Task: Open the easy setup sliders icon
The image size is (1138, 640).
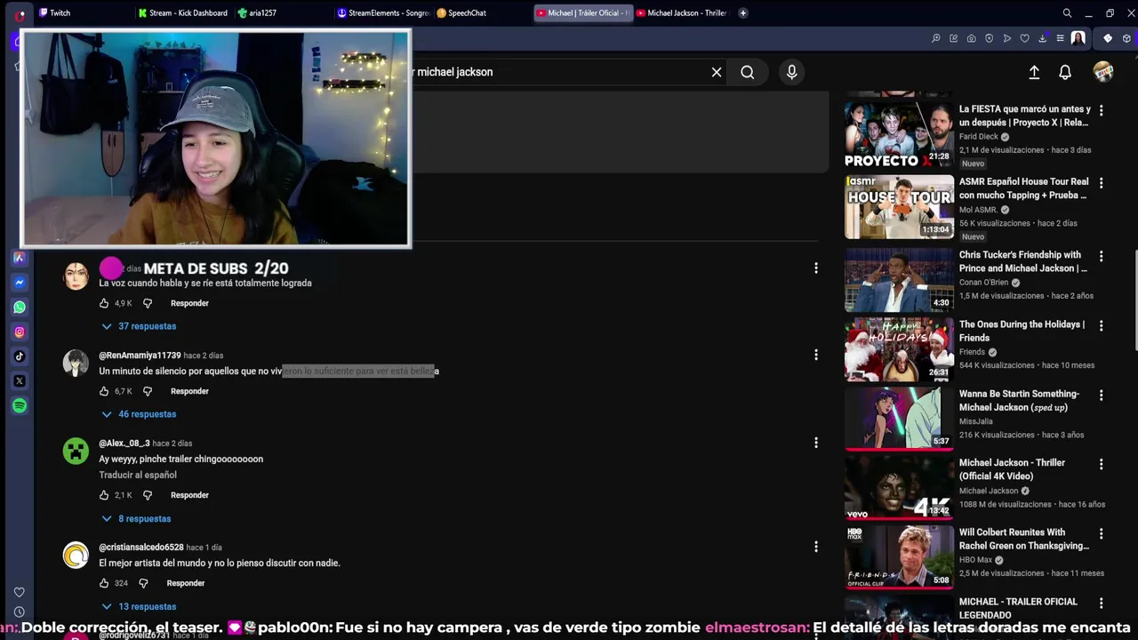Action: (x=1060, y=38)
